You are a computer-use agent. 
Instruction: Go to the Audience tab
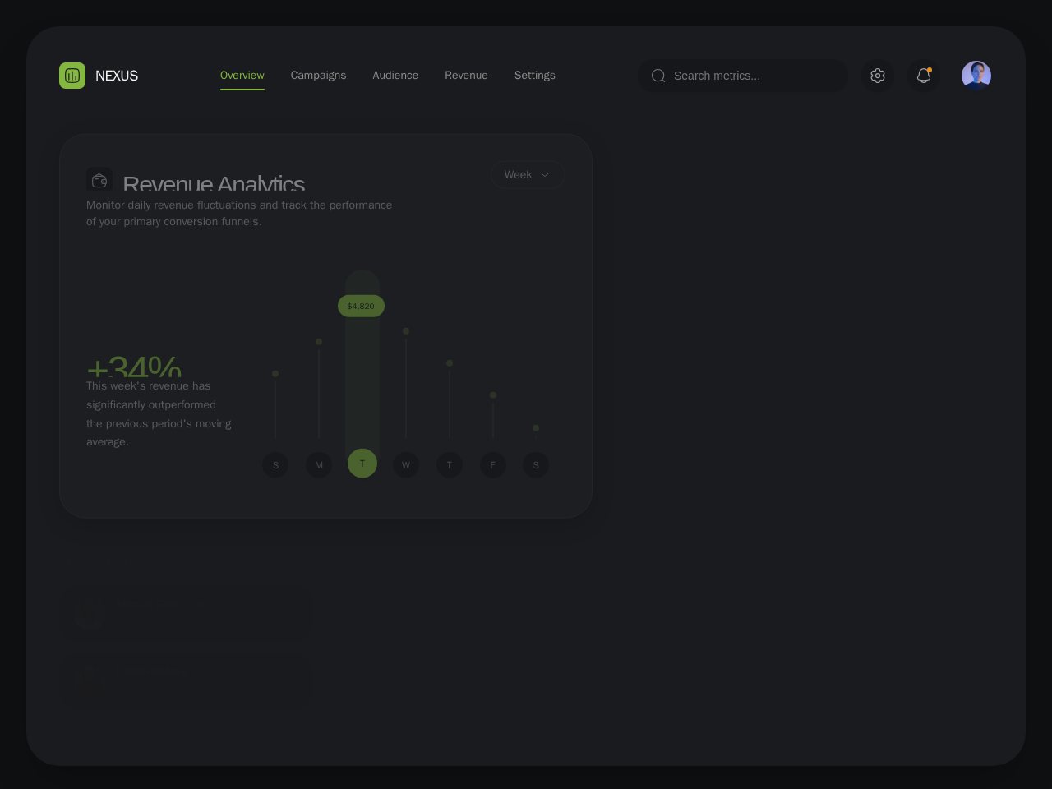point(395,76)
